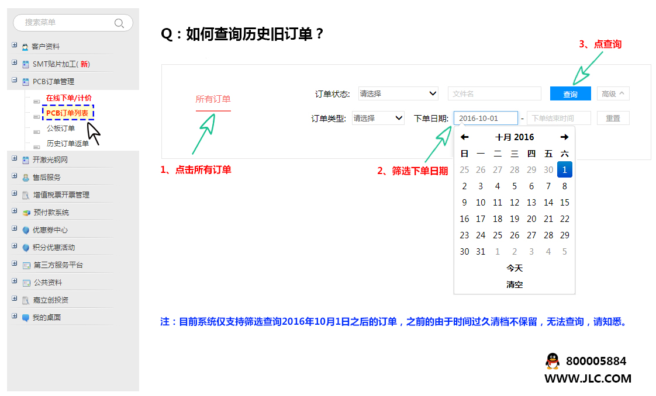656x396 pixels.
Task: Click the 预付款系统 icon in sidebar
Action: click(26, 213)
